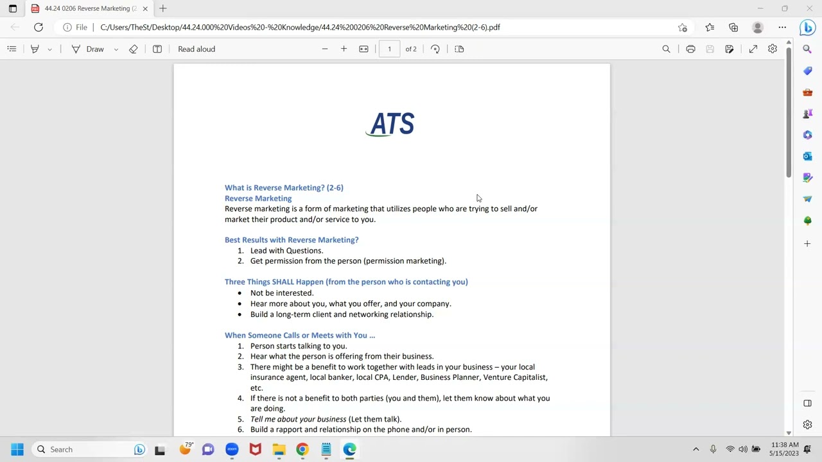Toggle Fit to width view
The height and width of the screenshot is (462, 822).
point(363,49)
